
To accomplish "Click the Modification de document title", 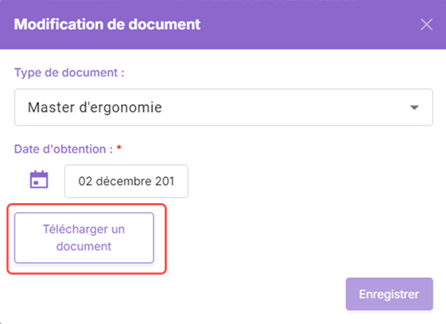I will (x=107, y=24).
